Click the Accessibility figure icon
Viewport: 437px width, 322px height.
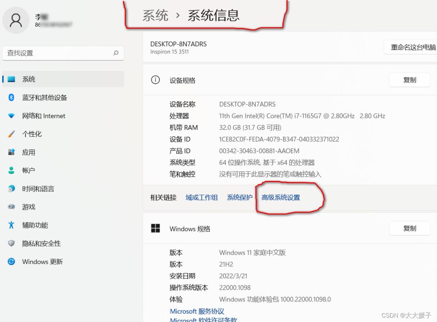tap(11, 225)
